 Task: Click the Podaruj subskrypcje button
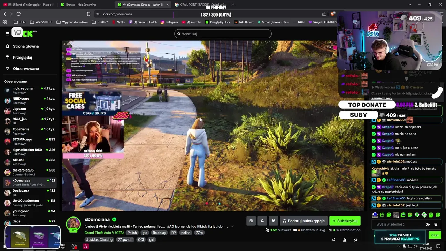303,221
